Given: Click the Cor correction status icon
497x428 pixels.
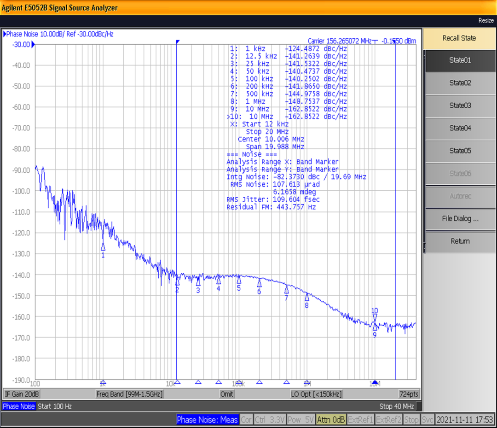Looking at the screenshot, I should point(246,420).
